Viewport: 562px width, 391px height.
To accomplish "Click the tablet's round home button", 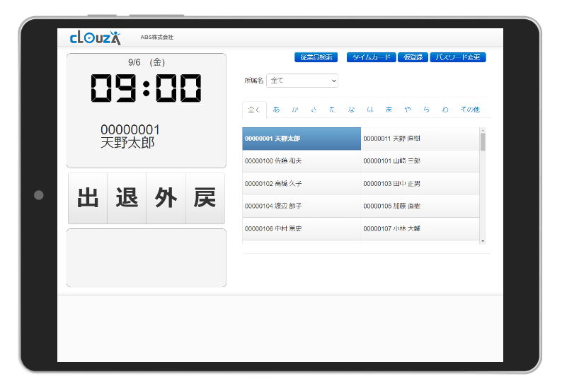I will (x=39, y=195).
